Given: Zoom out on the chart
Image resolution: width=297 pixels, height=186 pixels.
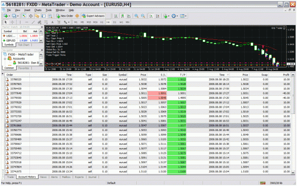Looking at the screenshot, I should click(143, 16).
